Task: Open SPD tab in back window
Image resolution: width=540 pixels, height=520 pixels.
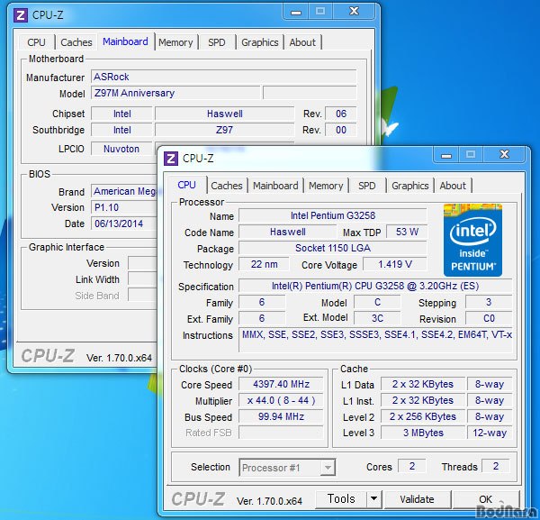Action: point(217,42)
